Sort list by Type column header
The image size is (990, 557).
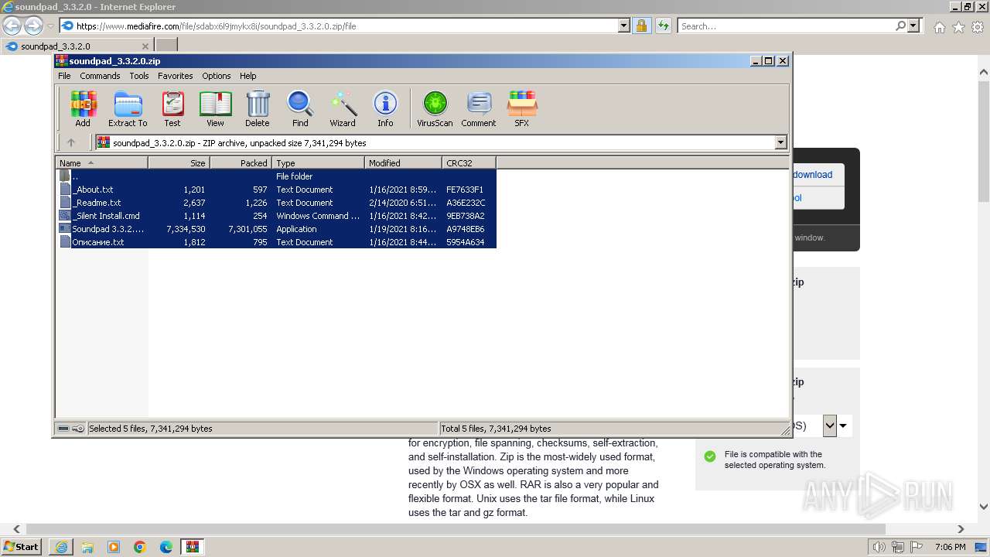318,162
